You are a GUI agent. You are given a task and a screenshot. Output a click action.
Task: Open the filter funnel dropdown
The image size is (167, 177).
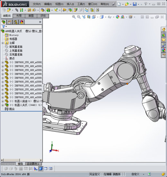tap(4, 27)
